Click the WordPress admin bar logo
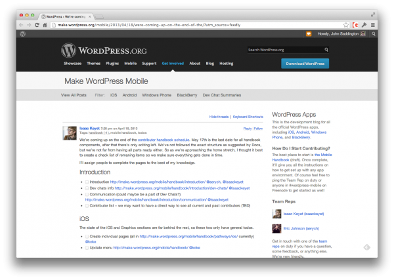394x280 pixels. tap(22, 34)
